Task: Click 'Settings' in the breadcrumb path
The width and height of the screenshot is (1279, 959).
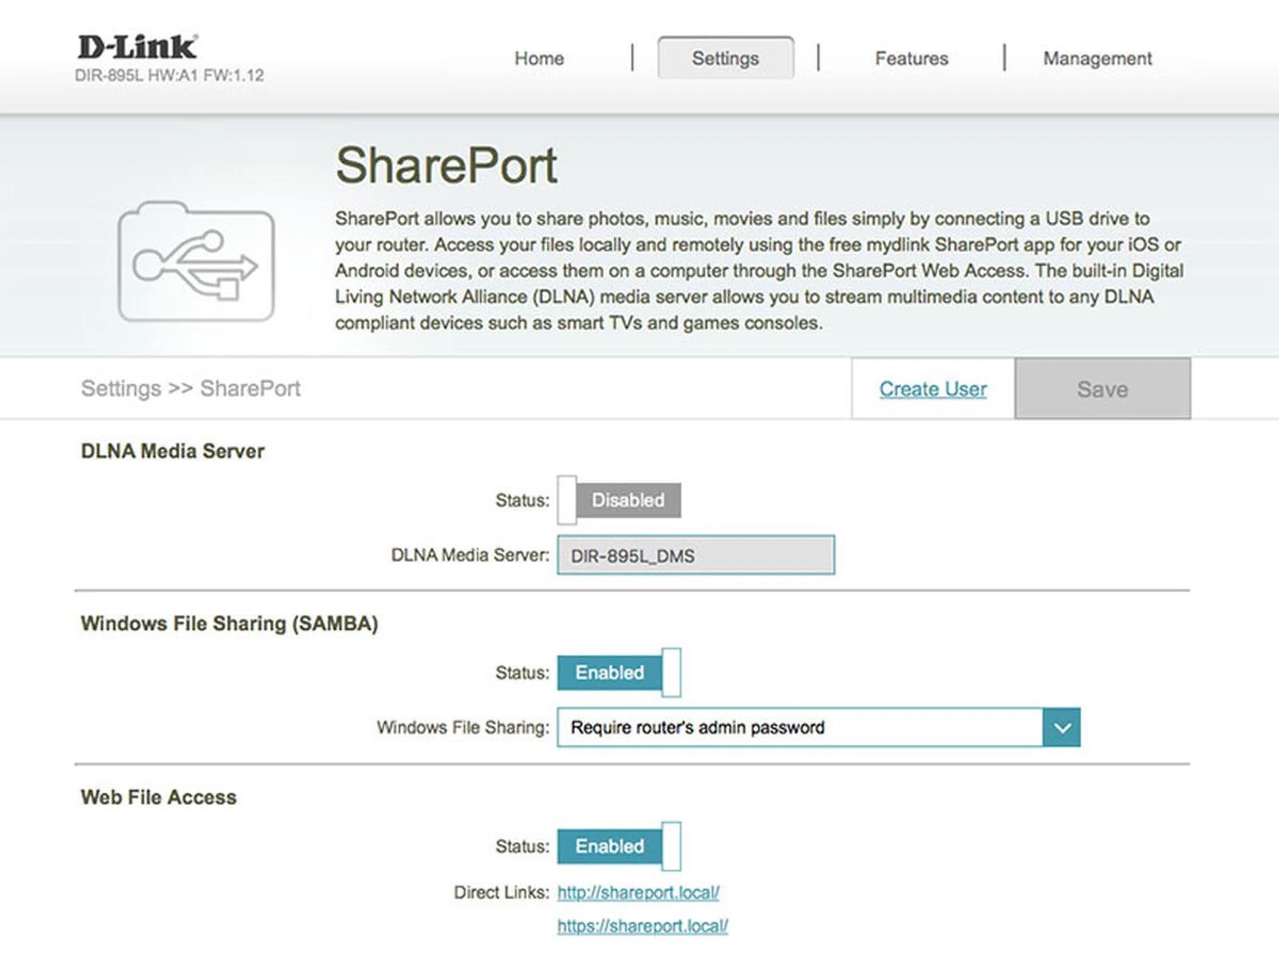Action: coord(121,388)
